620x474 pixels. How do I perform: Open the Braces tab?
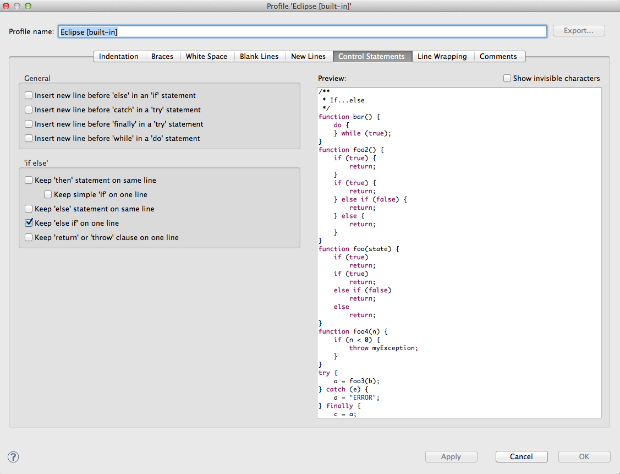pos(162,56)
